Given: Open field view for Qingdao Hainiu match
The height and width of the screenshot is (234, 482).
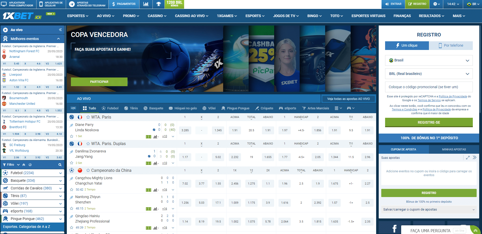Looking at the screenshot, I should coord(148,228).
